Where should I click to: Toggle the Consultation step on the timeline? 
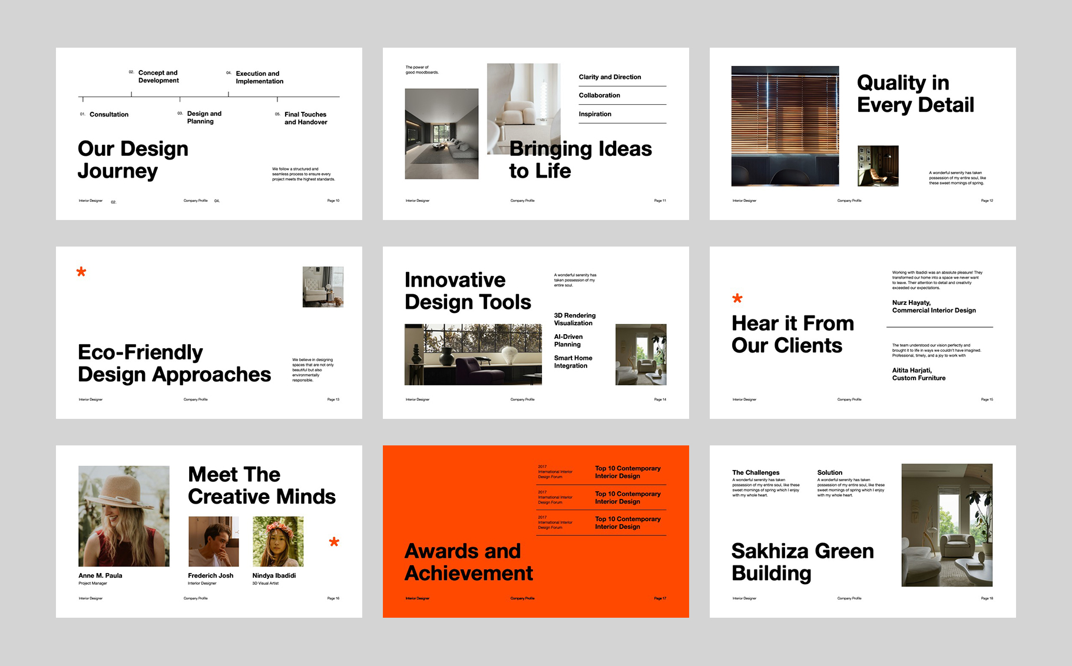[109, 114]
